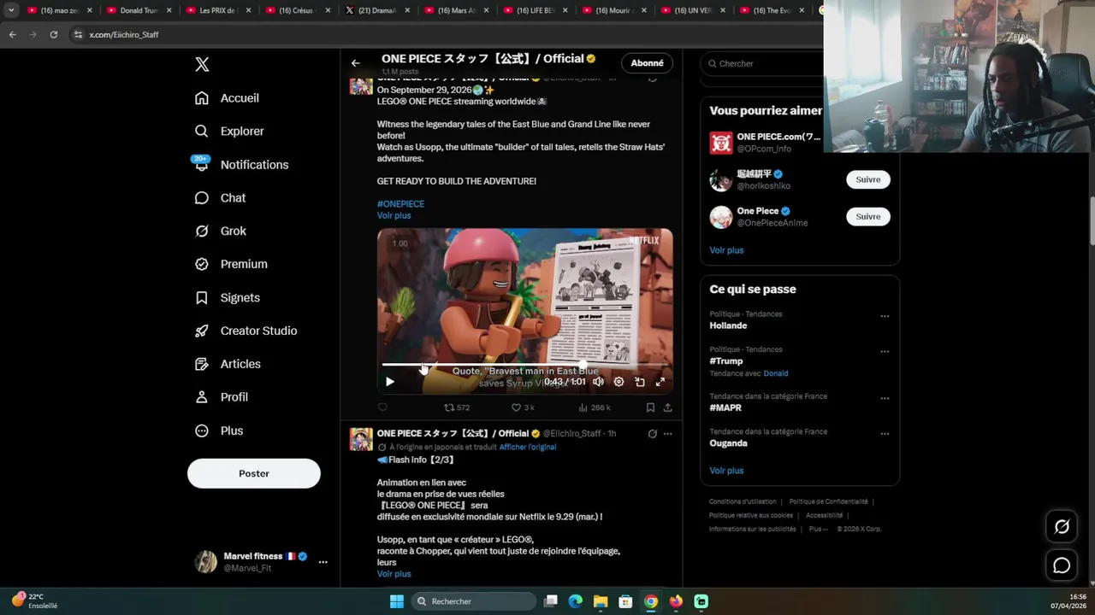Switch to the Les PRIX de browser tab
1095x615 pixels.
pyautogui.click(x=216, y=10)
